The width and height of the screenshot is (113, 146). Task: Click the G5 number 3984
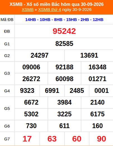click(x=64, y=102)
